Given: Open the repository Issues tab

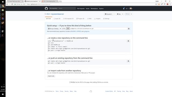Looking at the screenshot, I should 57,19.
